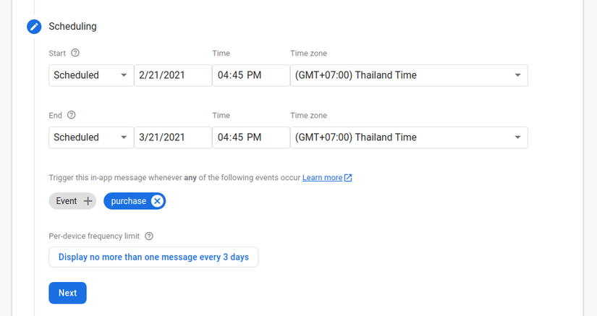597x316 pixels.
Task: Open the Start Scheduled dropdown
Action: [x=90, y=75]
